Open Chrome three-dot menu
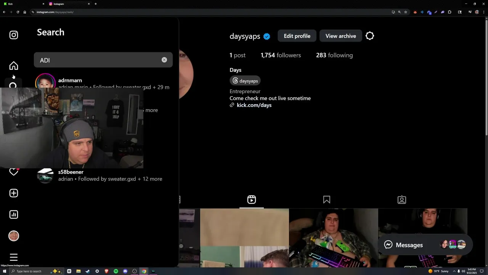Viewport: 488px width, 275px height. 483,12
